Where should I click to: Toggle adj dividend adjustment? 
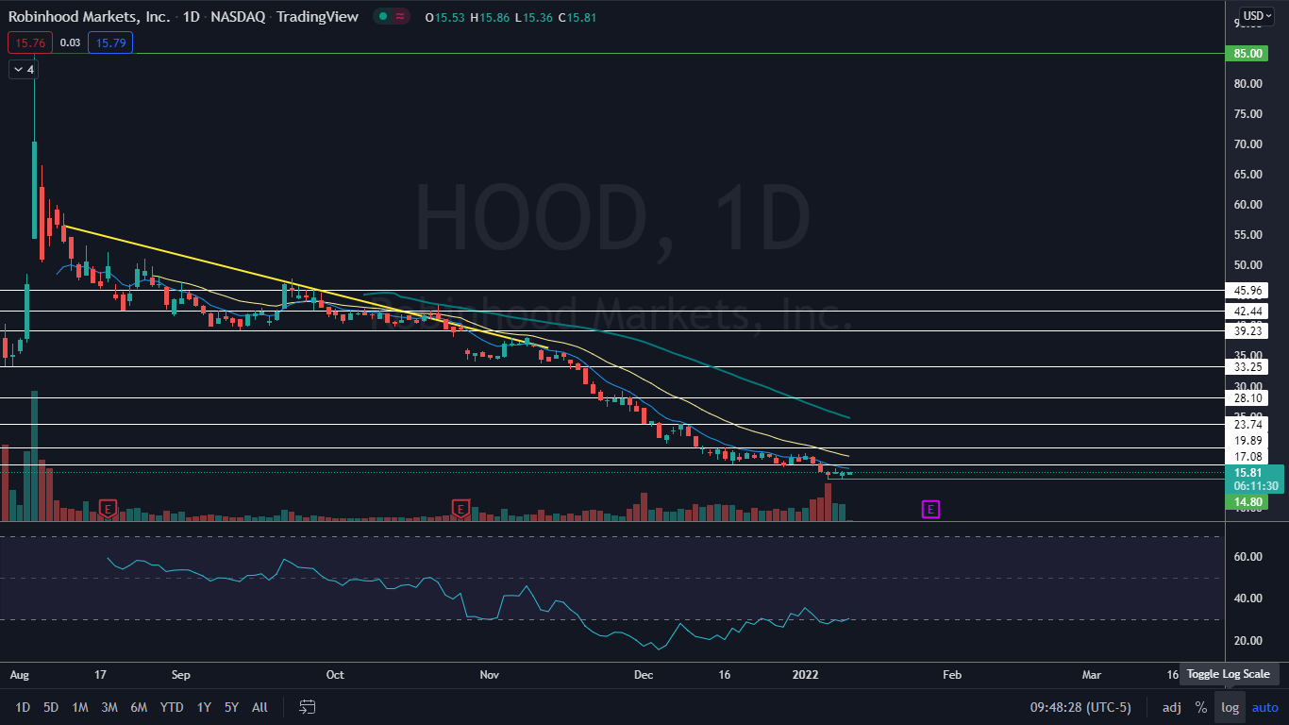(x=1171, y=707)
